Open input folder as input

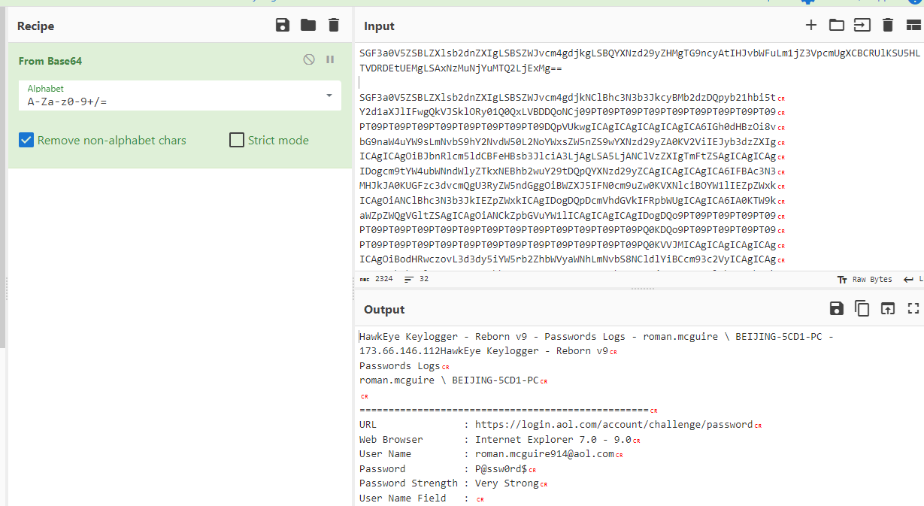(x=836, y=26)
